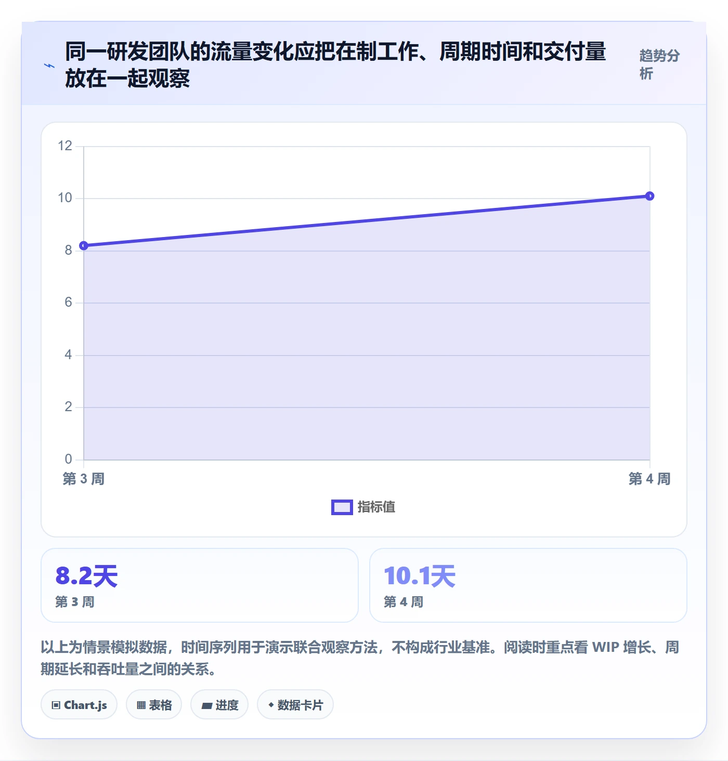The width and height of the screenshot is (728, 761).
Task: Select the 表格 tag
Action: (154, 705)
